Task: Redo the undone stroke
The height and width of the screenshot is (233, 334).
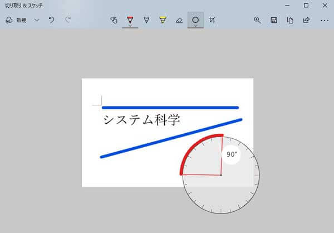Action: tap(68, 20)
